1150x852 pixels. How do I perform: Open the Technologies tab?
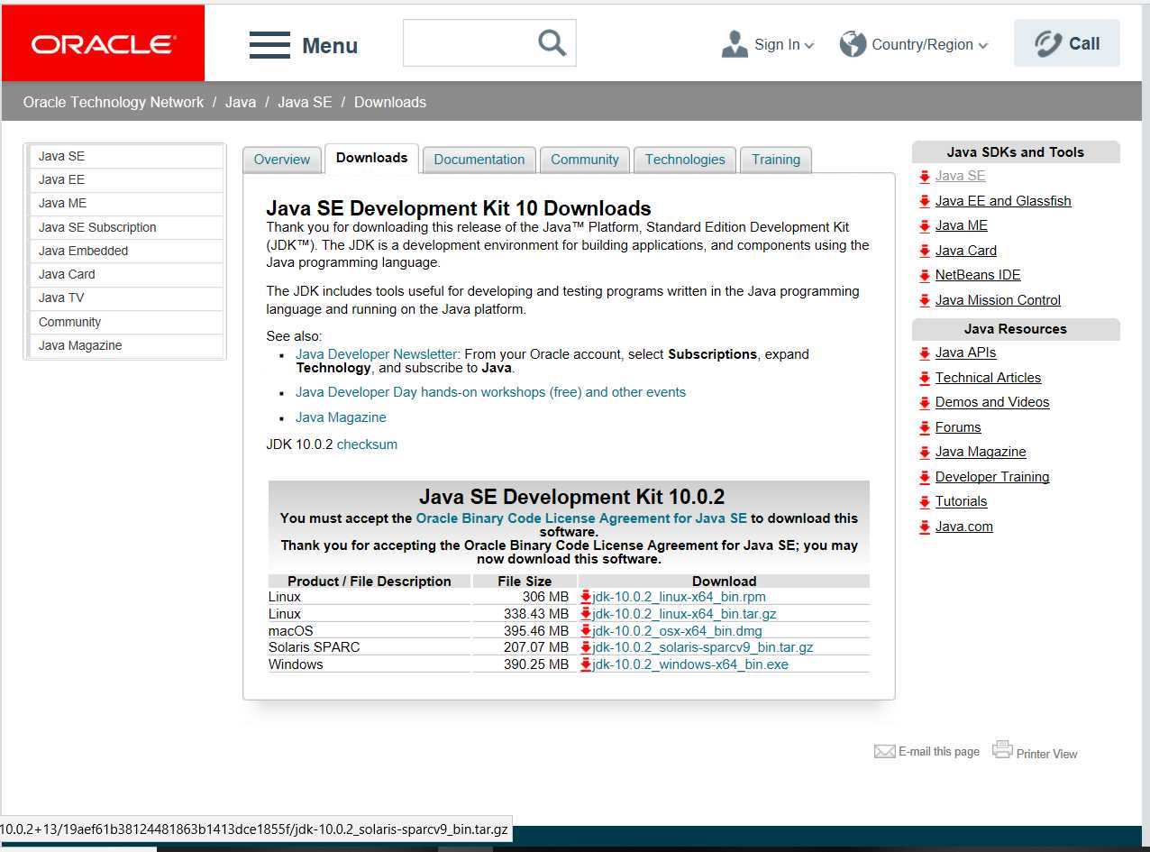tap(685, 160)
